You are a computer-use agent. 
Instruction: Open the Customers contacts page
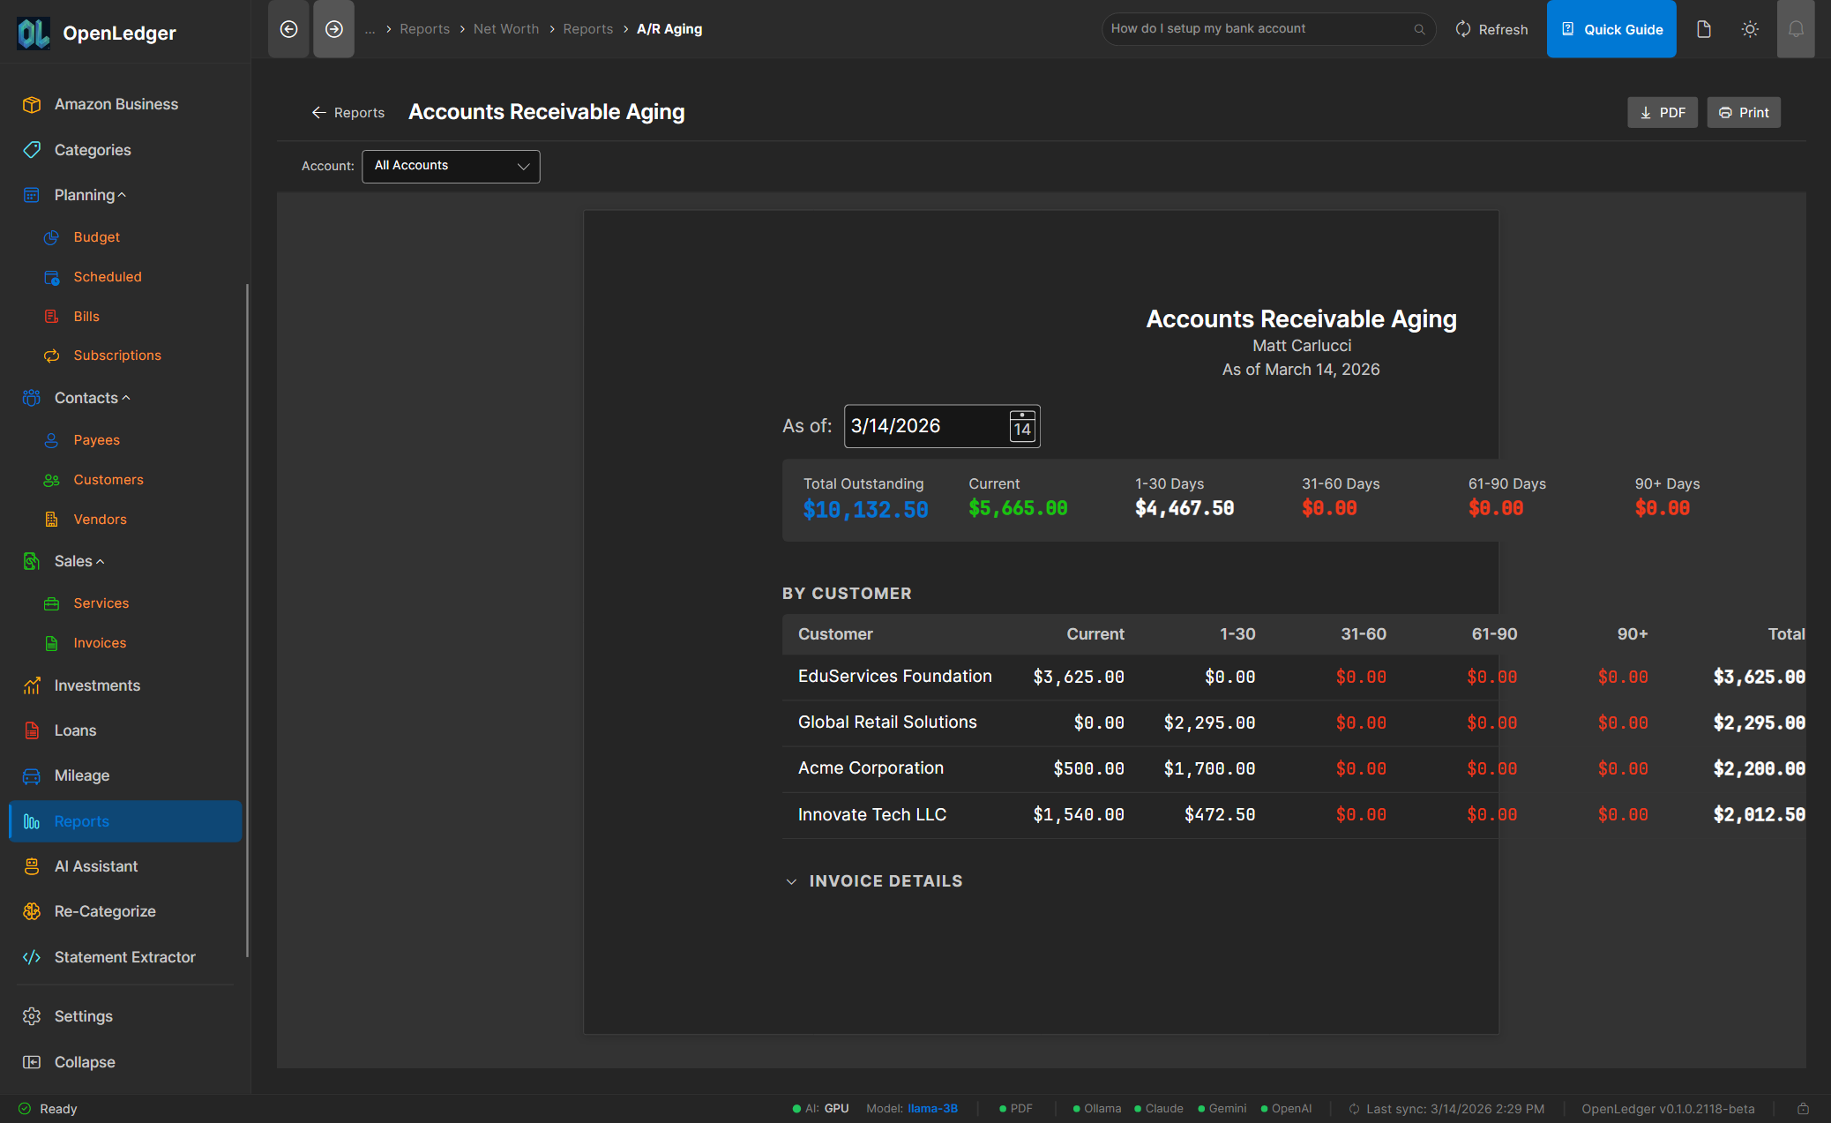pos(108,479)
